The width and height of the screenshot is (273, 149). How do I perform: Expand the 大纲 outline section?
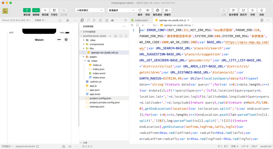pyautogui.click(x=104, y=143)
